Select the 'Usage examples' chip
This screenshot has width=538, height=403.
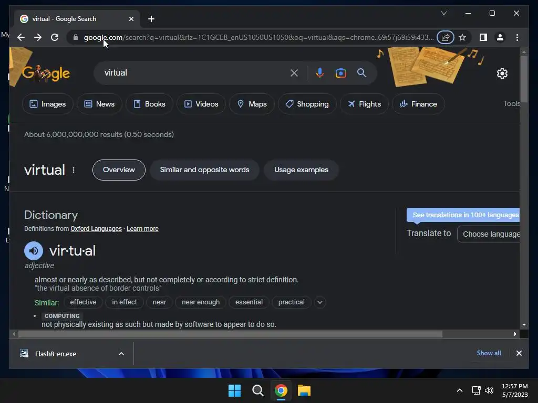point(301,169)
